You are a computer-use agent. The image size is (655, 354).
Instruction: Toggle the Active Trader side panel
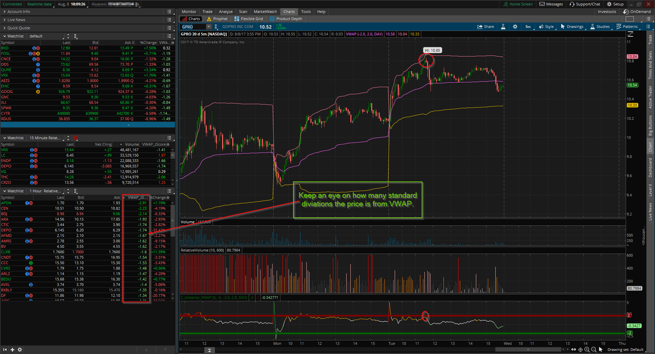(650, 97)
